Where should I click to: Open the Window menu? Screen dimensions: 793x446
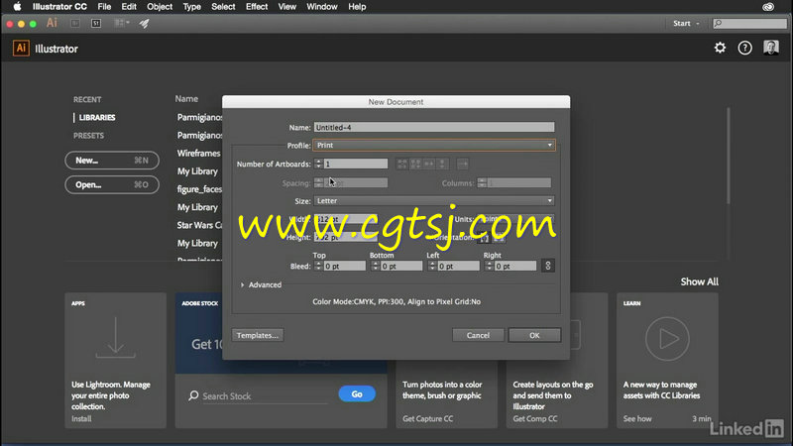pos(321,7)
